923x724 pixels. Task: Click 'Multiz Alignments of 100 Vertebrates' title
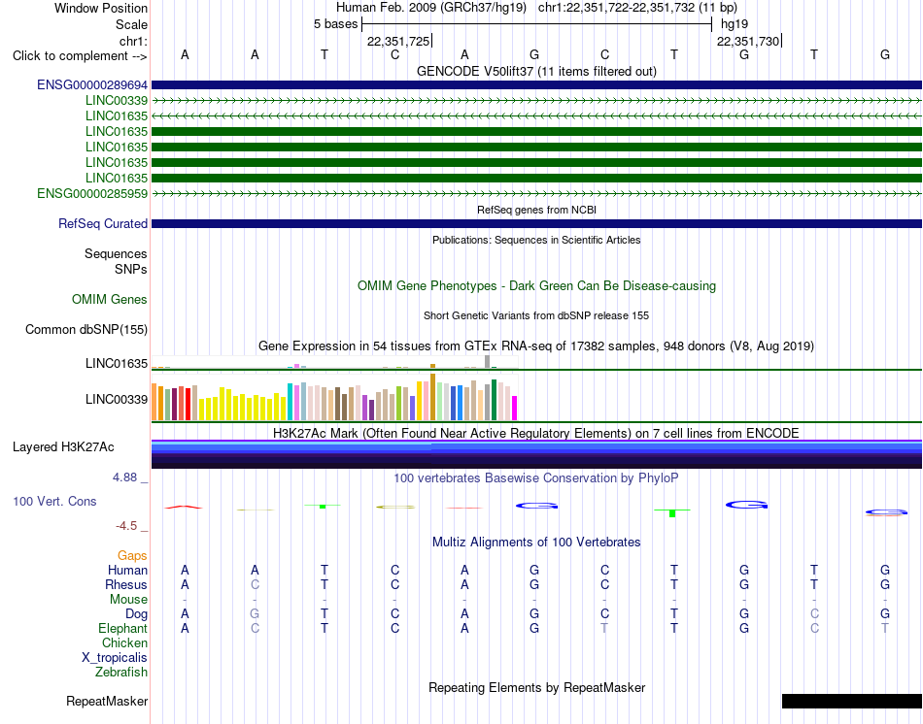537,543
